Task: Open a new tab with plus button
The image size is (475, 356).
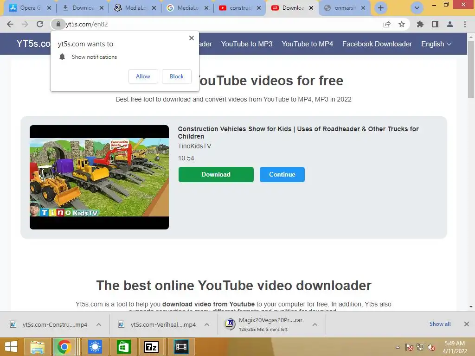Action: point(381,8)
